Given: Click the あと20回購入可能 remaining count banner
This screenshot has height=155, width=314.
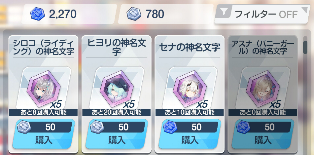Looking at the screenshot, I should point(117,112).
